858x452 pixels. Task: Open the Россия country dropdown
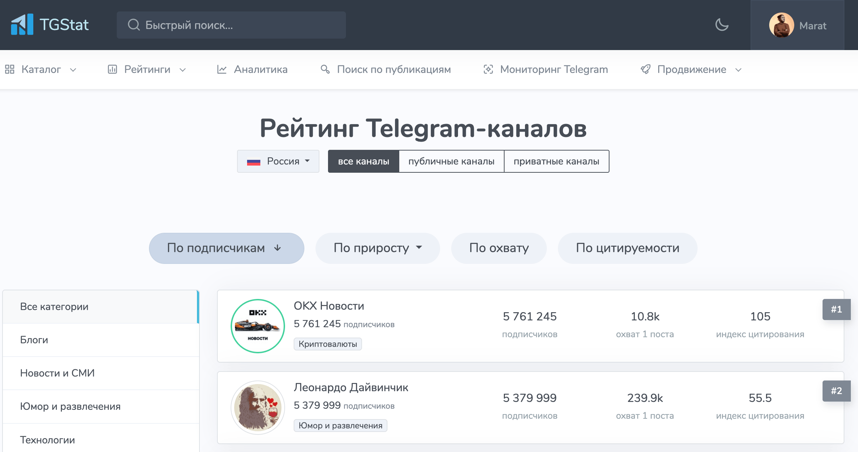(278, 161)
